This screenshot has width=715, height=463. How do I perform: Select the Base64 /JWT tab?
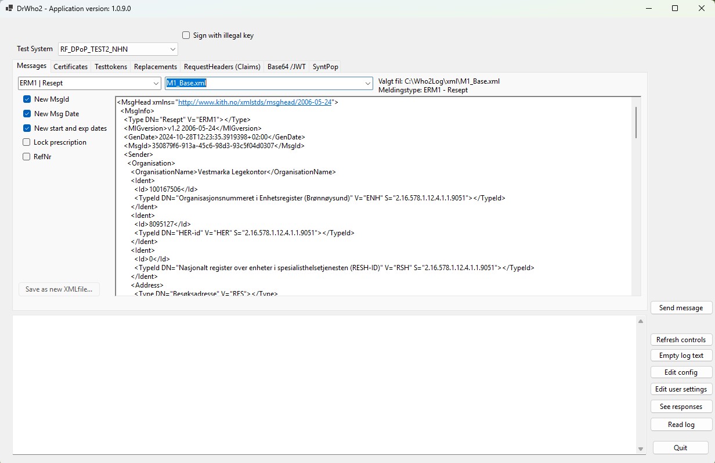pyautogui.click(x=286, y=66)
